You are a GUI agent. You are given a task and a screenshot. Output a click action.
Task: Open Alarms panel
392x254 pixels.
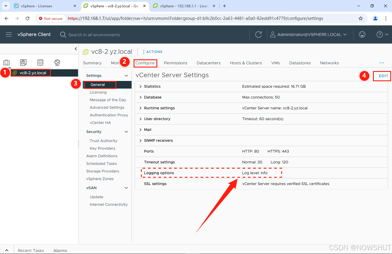pyautogui.click(x=60, y=250)
